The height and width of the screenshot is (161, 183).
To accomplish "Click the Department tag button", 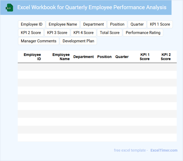I will tap(93, 24).
